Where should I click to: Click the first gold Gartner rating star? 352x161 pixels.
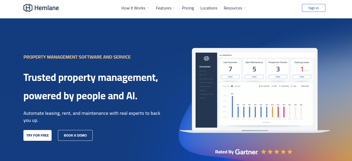click(264, 152)
